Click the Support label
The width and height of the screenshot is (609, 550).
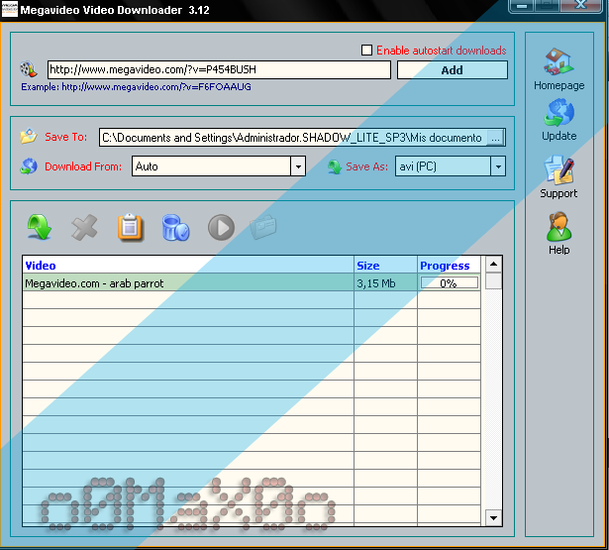click(558, 193)
